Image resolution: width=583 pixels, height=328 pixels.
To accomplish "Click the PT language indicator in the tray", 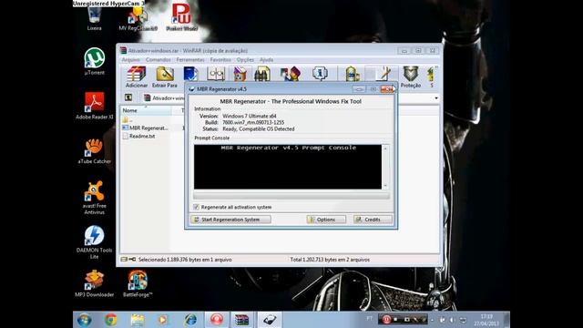I will [x=369, y=319].
